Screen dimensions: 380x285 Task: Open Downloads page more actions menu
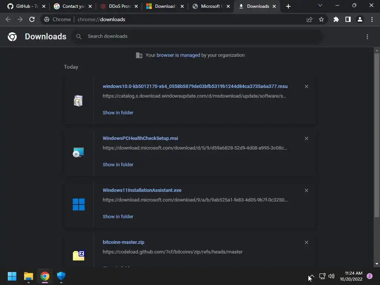click(367, 37)
